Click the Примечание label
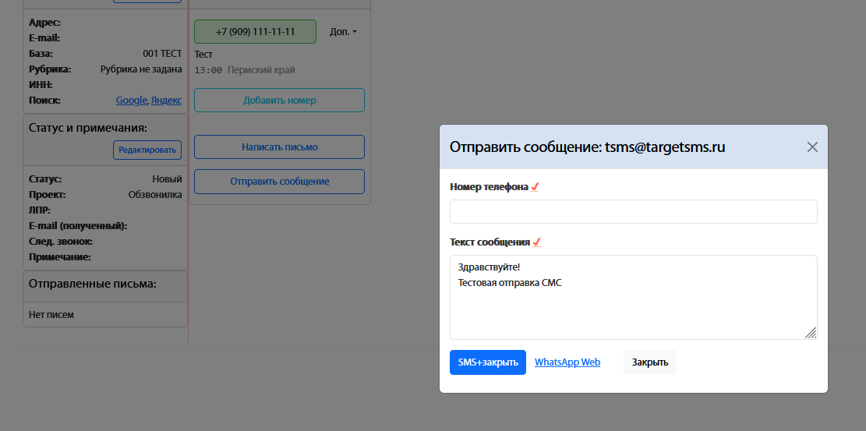866x431 pixels. point(60,257)
